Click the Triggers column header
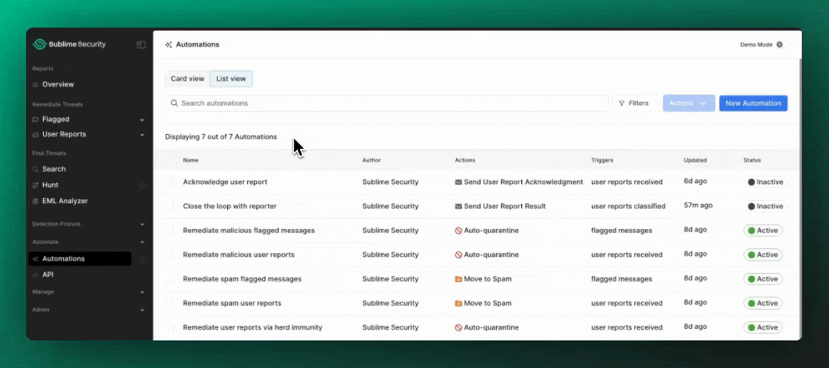 603,160
